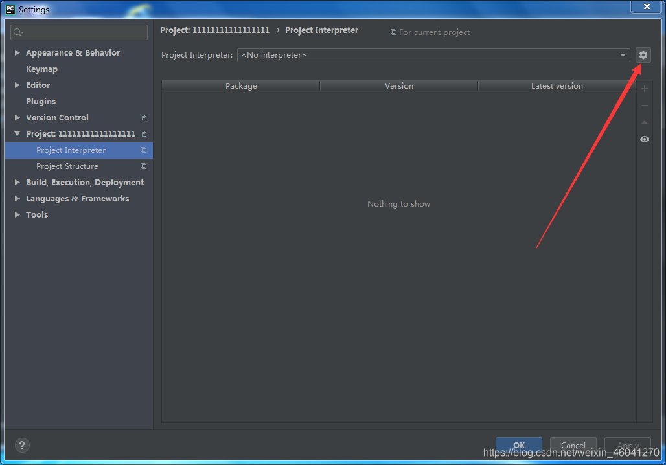The height and width of the screenshot is (465, 666).
Task: Focus the settings search field
Action: pyautogui.click(x=79, y=32)
